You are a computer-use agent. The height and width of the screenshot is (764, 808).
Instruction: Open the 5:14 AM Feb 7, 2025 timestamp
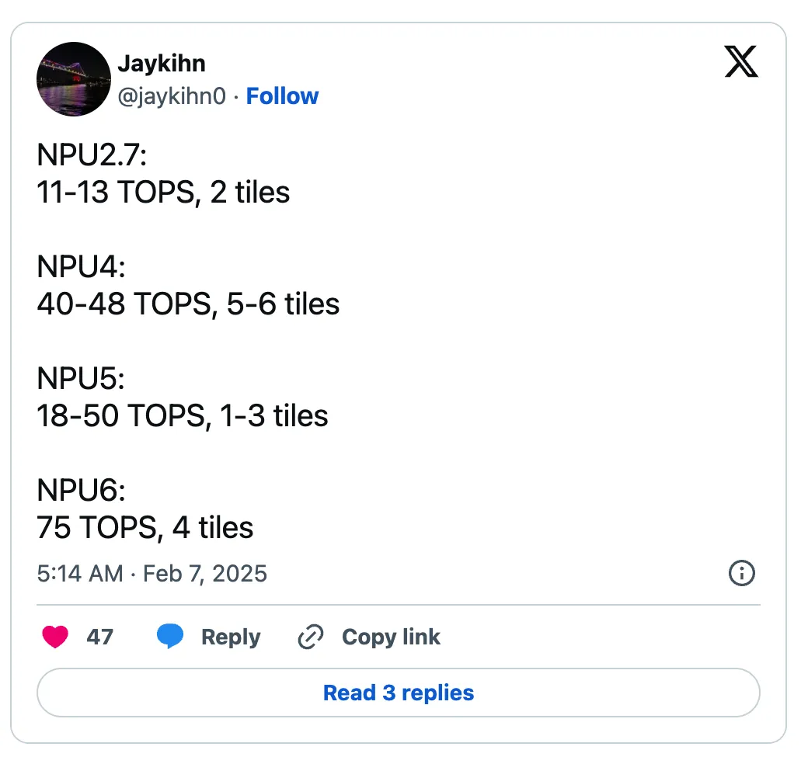point(151,574)
